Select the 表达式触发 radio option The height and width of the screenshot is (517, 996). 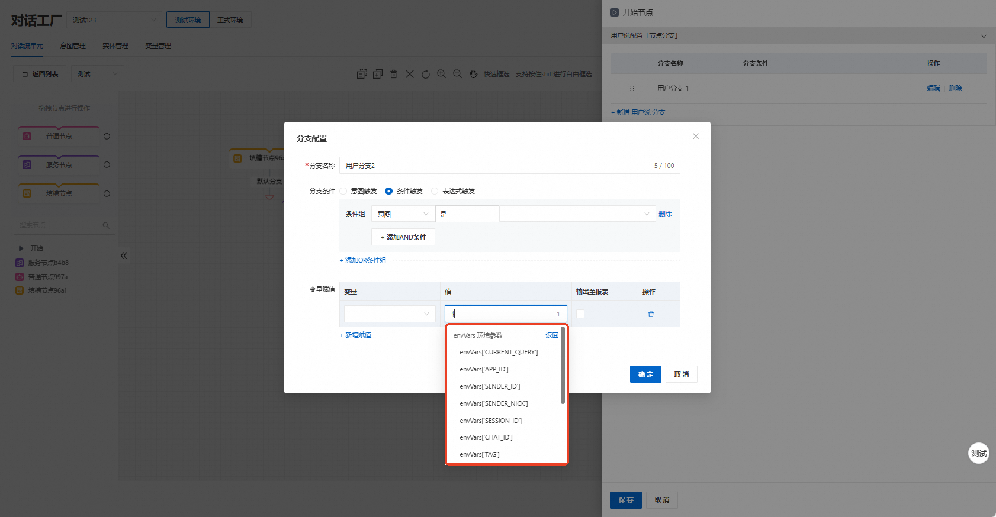pyautogui.click(x=435, y=191)
